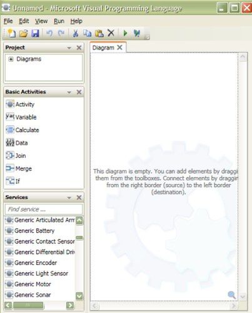
Task: Maximize the Visual Programming Language window
Action: 234,8
